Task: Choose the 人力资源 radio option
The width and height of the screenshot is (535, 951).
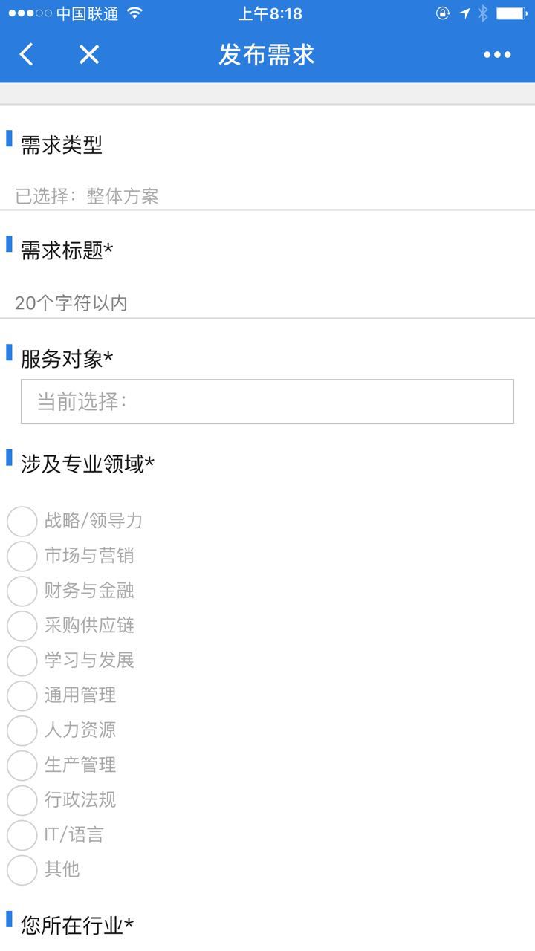Action: tap(22, 730)
